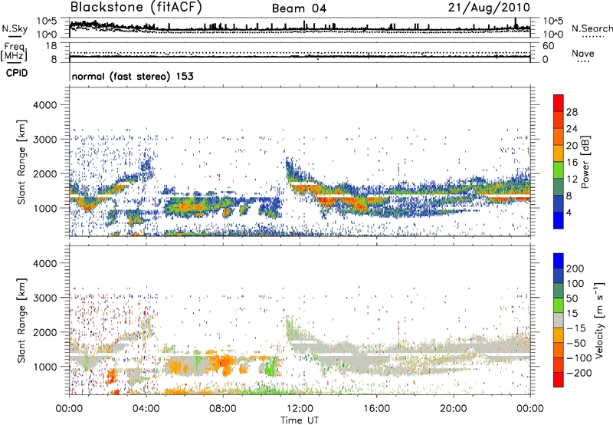Click the 'Nave' legend label
This screenshot has width=613, height=425.
tap(583, 53)
